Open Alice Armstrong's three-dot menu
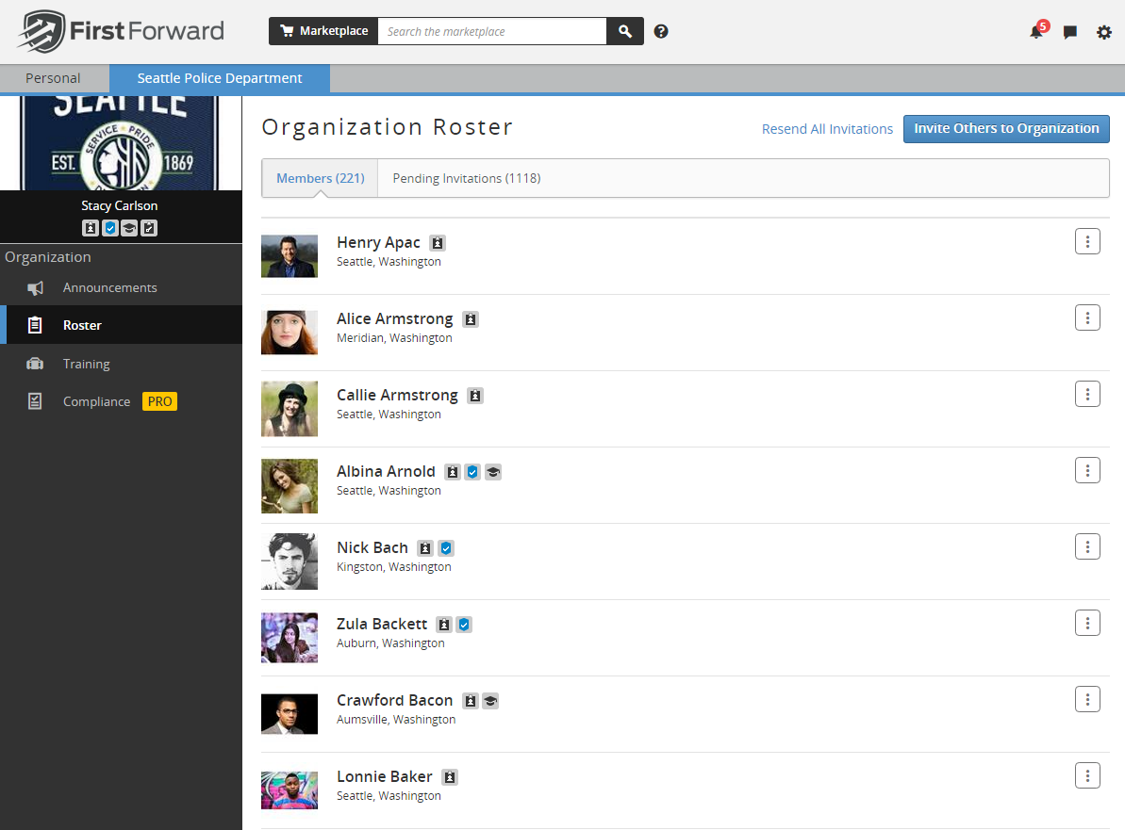Screen dimensions: 1125x830 (x=1087, y=317)
